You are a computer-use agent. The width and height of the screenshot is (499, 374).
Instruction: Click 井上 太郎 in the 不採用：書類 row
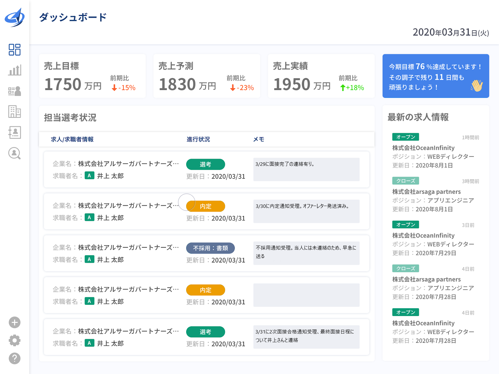coord(110,260)
